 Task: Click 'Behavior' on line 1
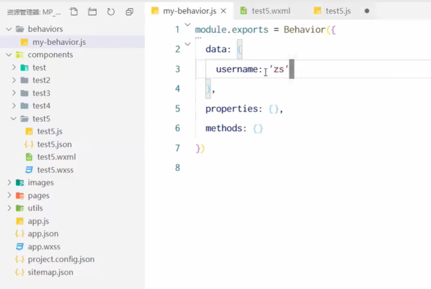(304, 30)
